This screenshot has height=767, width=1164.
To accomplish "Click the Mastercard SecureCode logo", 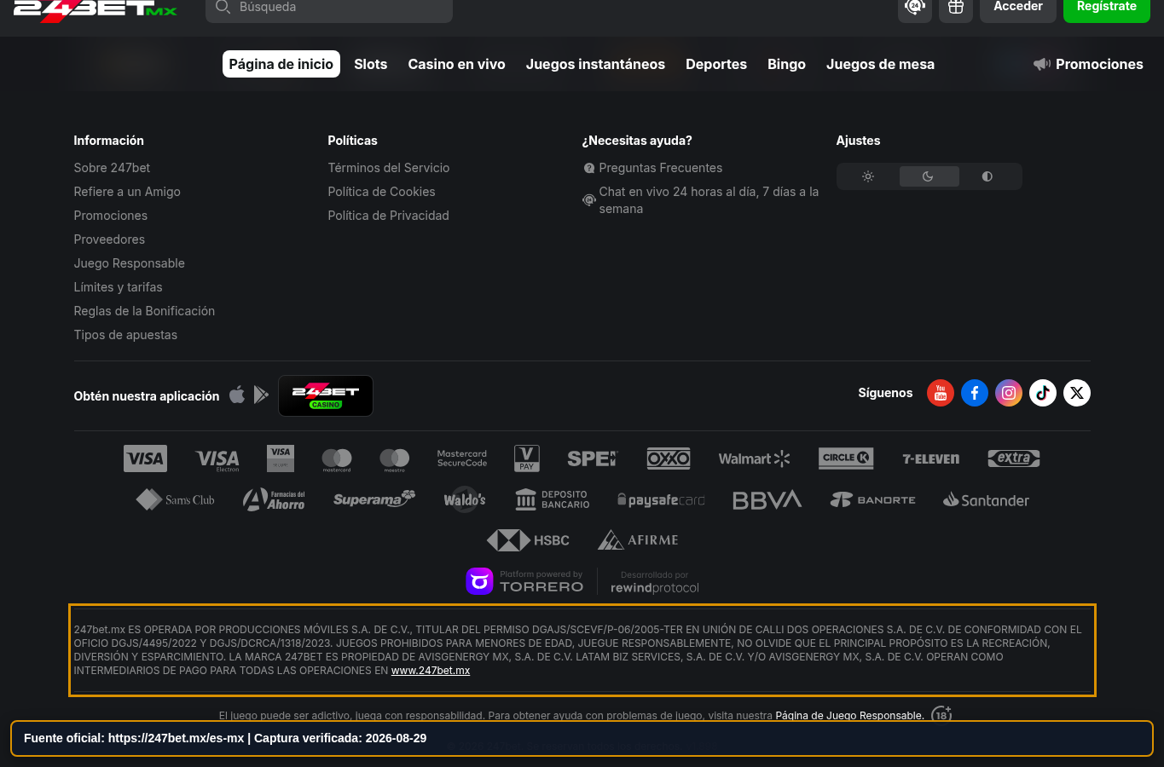I will [x=462, y=458].
